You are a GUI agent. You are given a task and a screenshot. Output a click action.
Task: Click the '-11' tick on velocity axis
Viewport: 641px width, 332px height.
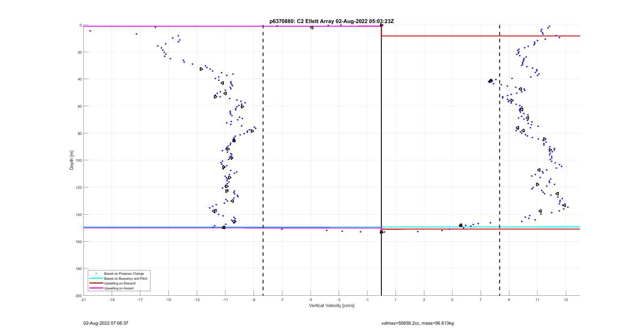pyautogui.click(x=225, y=300)
